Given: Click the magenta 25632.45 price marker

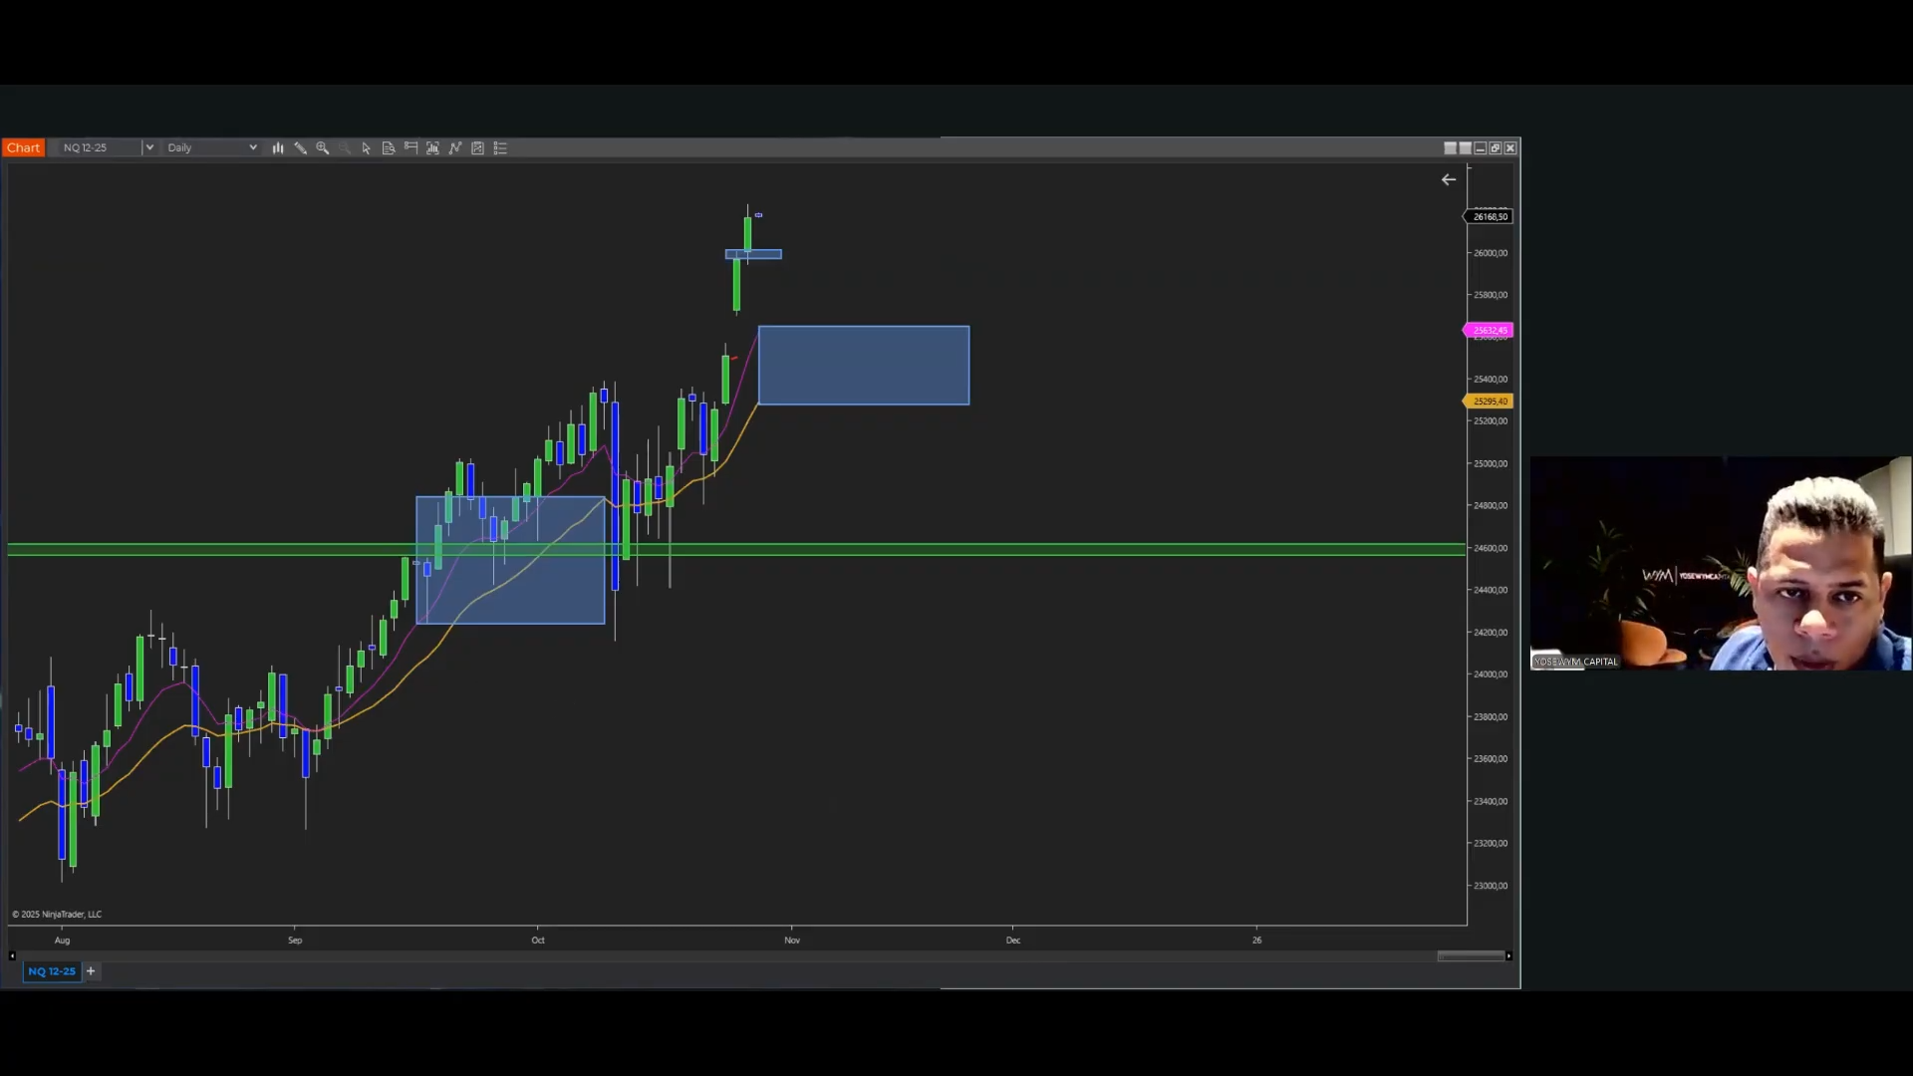Looking at the screenshot, I should (1489, 330).
